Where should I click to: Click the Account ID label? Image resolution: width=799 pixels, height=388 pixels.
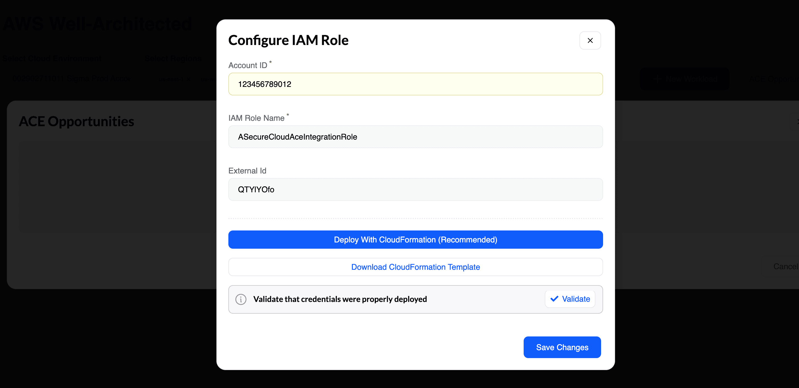[247, 66]
